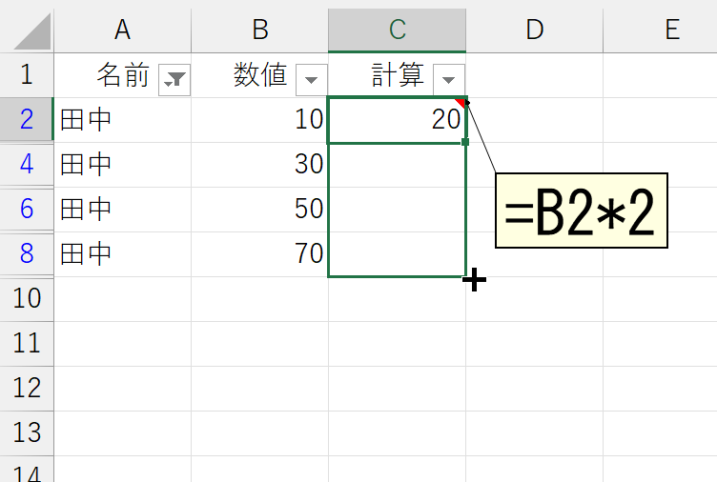Click cell with value 50
This screenshot has width=717, height=482.
[x=259, y=210]
